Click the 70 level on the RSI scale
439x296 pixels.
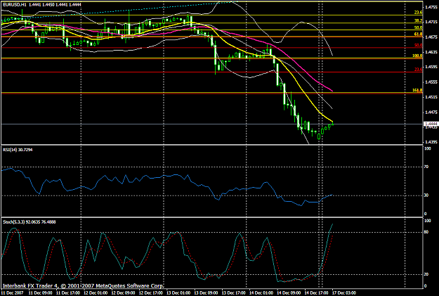[426, 167]
